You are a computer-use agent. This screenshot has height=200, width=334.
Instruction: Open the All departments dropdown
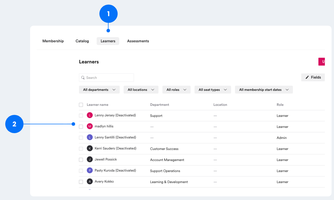[99, 90]
